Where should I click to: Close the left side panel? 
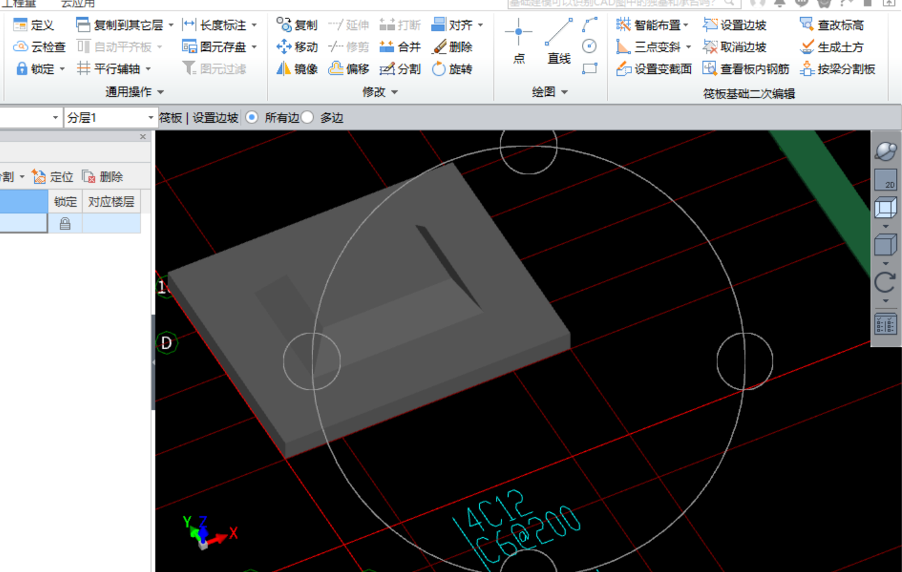pyautogui.click(x=143, y=137)
